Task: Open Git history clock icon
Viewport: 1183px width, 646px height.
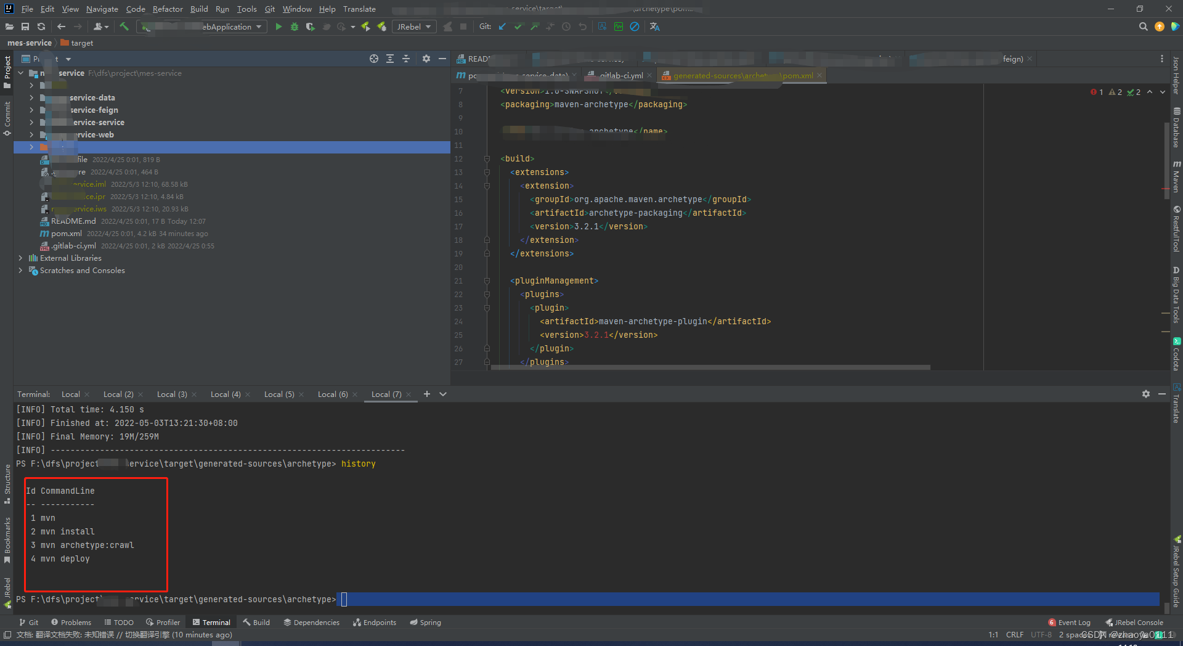Action: 566,27
